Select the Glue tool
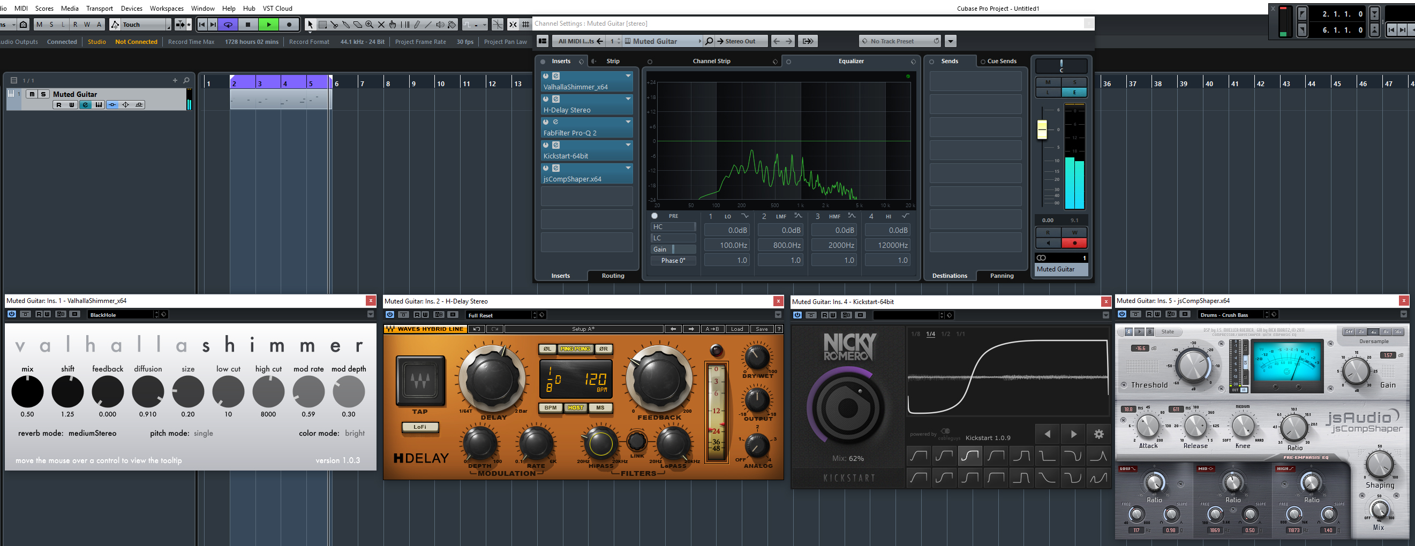1415x546 pixels. click(x=346, y=25)
